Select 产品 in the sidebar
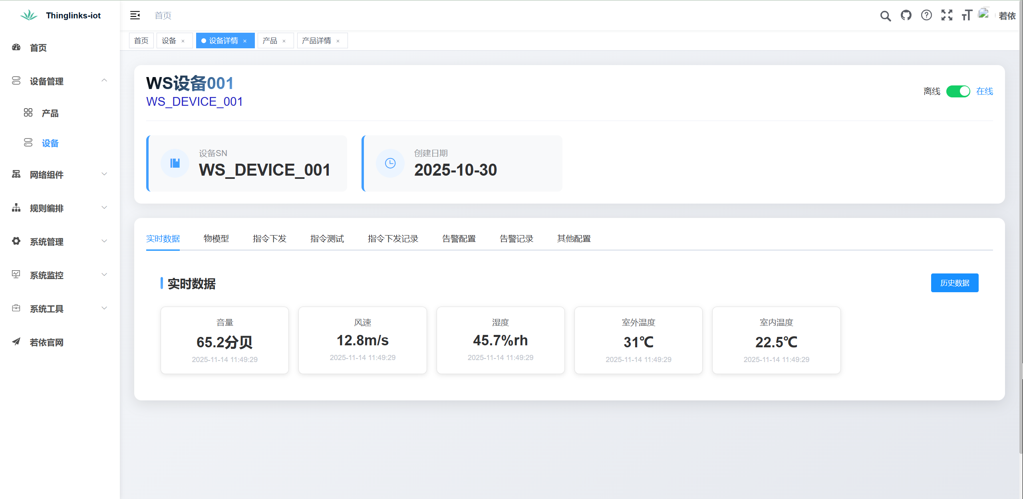 (50, 113)
